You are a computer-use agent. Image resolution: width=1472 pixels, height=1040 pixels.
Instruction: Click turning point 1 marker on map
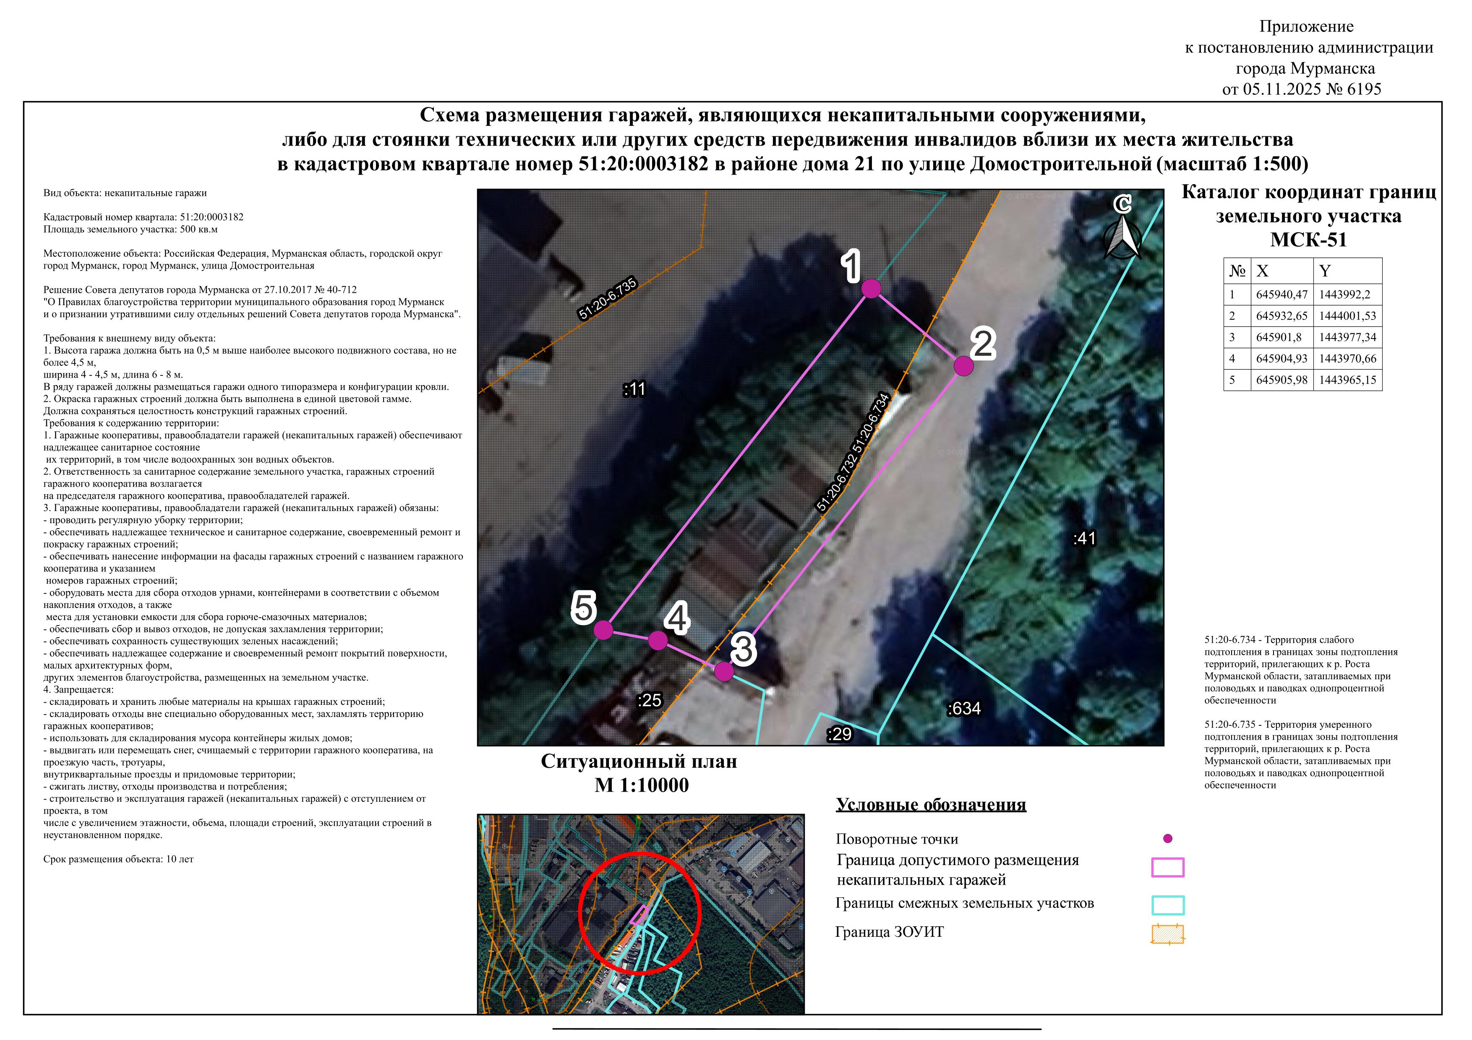click(871, 289)
